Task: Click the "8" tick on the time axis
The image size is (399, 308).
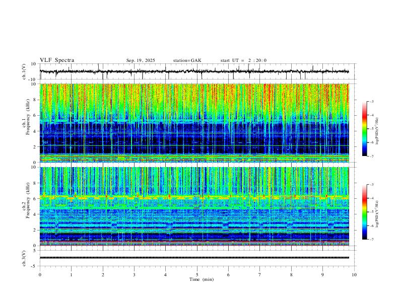Action: 291,275
